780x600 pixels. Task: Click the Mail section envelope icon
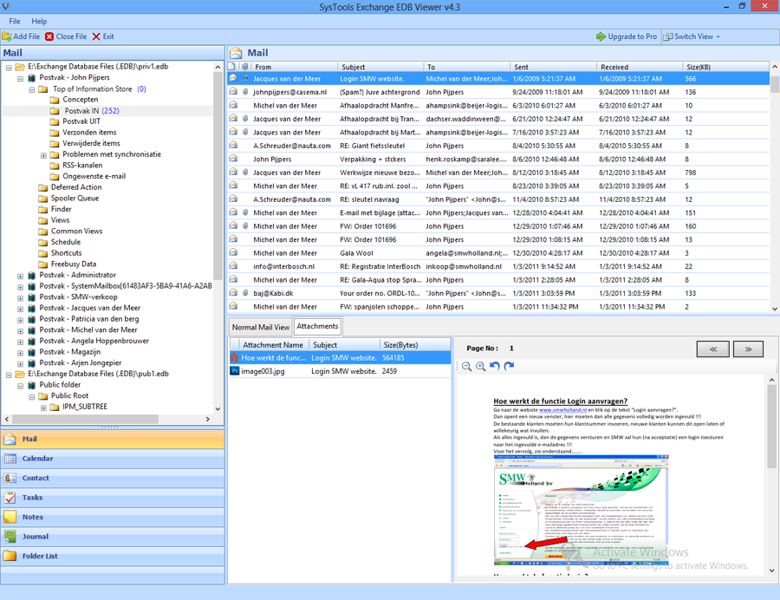10,440
